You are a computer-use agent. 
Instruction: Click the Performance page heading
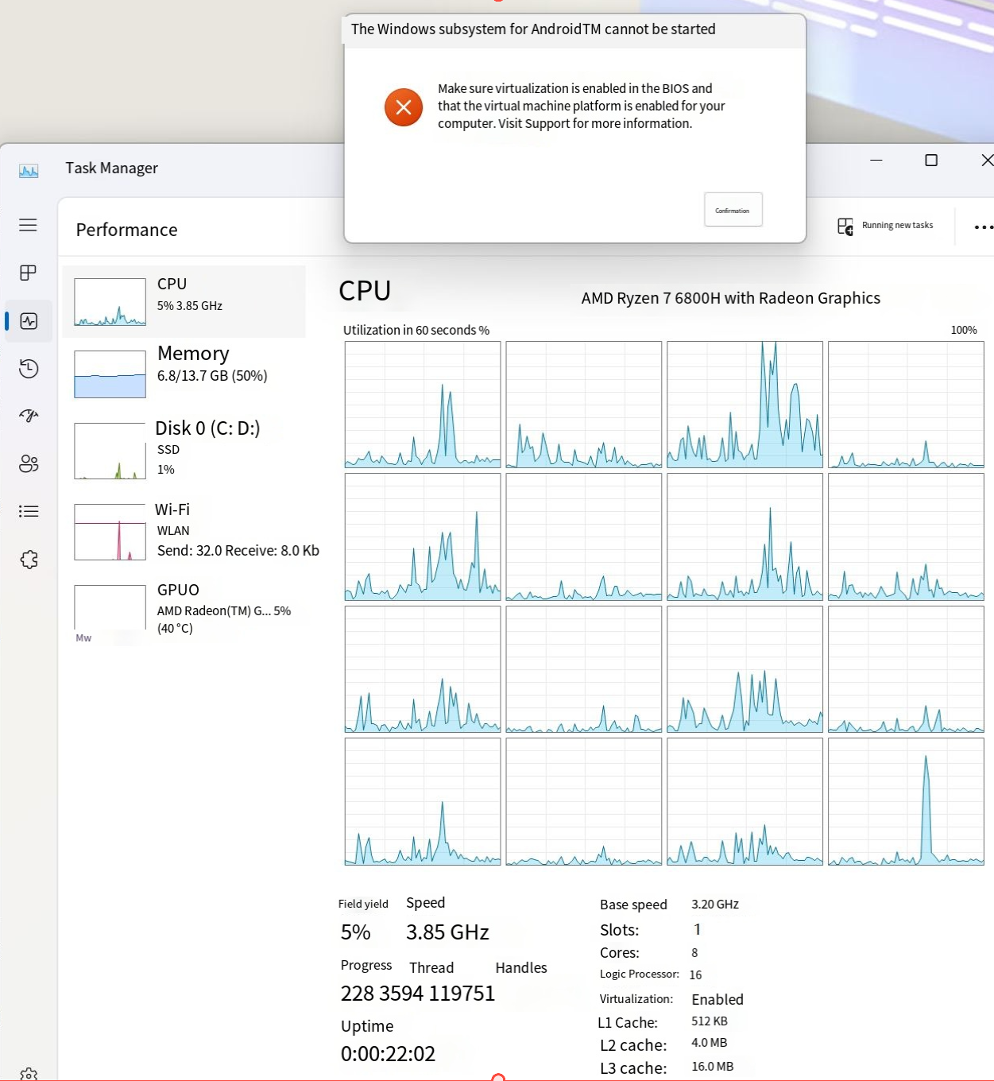[x=126, y=230]
